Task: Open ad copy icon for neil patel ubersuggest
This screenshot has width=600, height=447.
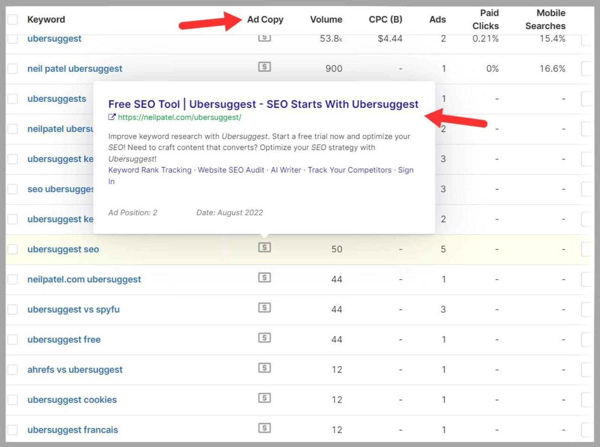Action: [x=264, y=67]
